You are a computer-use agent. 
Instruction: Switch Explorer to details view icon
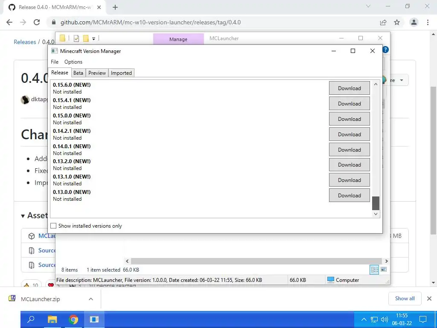(x=374, y=269)
